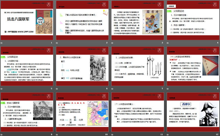The height and width of the screenshot is (136, 220).
Task: Select slide 3 with the 时局图 picture
Action: click(x=138, y=20)
